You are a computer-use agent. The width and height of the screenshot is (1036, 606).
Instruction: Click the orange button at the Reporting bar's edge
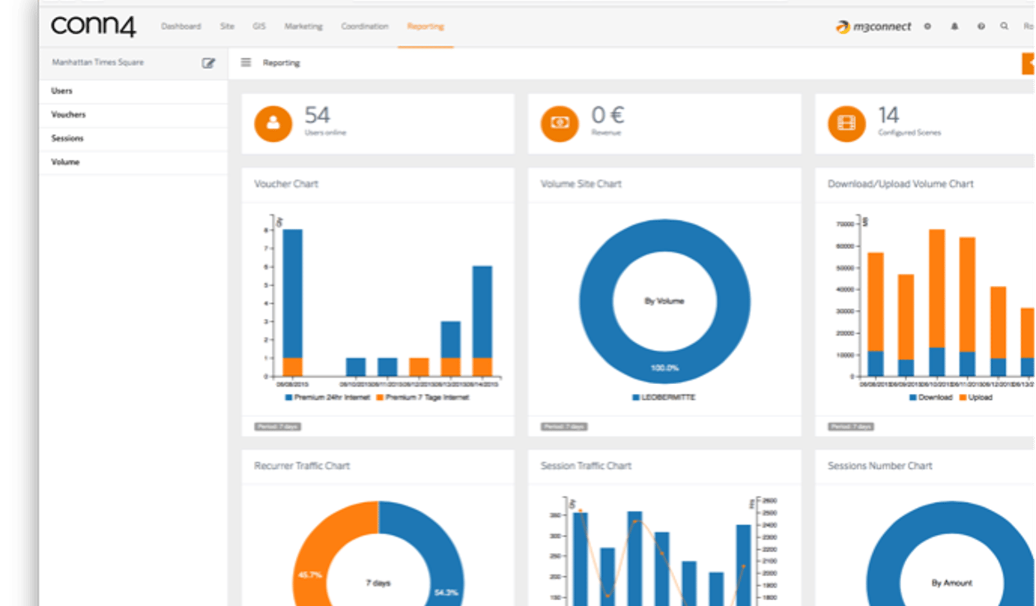pos(1028,63)
